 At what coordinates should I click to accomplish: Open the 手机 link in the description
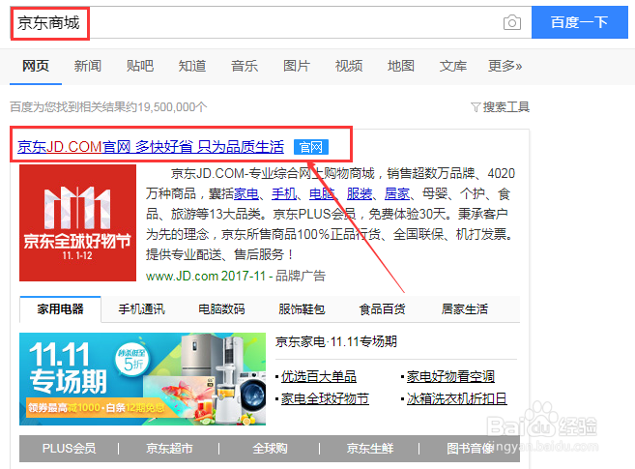click(x=284, y=193)
